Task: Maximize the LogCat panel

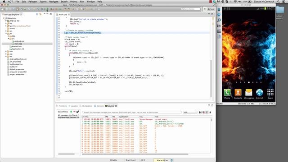Action: click(x=212, y=105)
